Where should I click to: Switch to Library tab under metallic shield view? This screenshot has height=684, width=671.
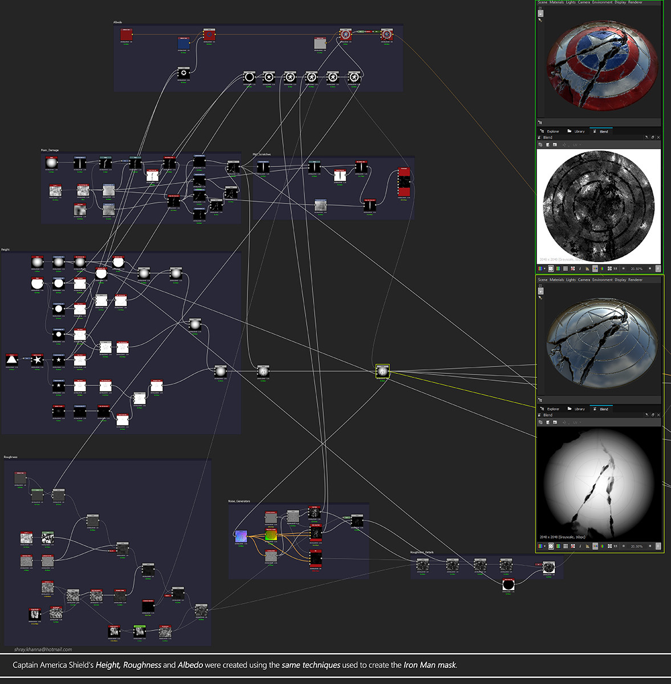tap(576, 409)
